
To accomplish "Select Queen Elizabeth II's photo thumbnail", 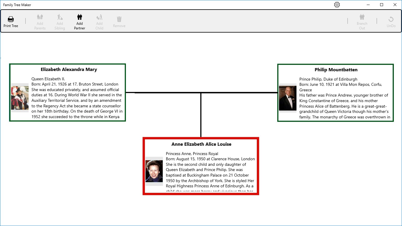I will (20, 98).
